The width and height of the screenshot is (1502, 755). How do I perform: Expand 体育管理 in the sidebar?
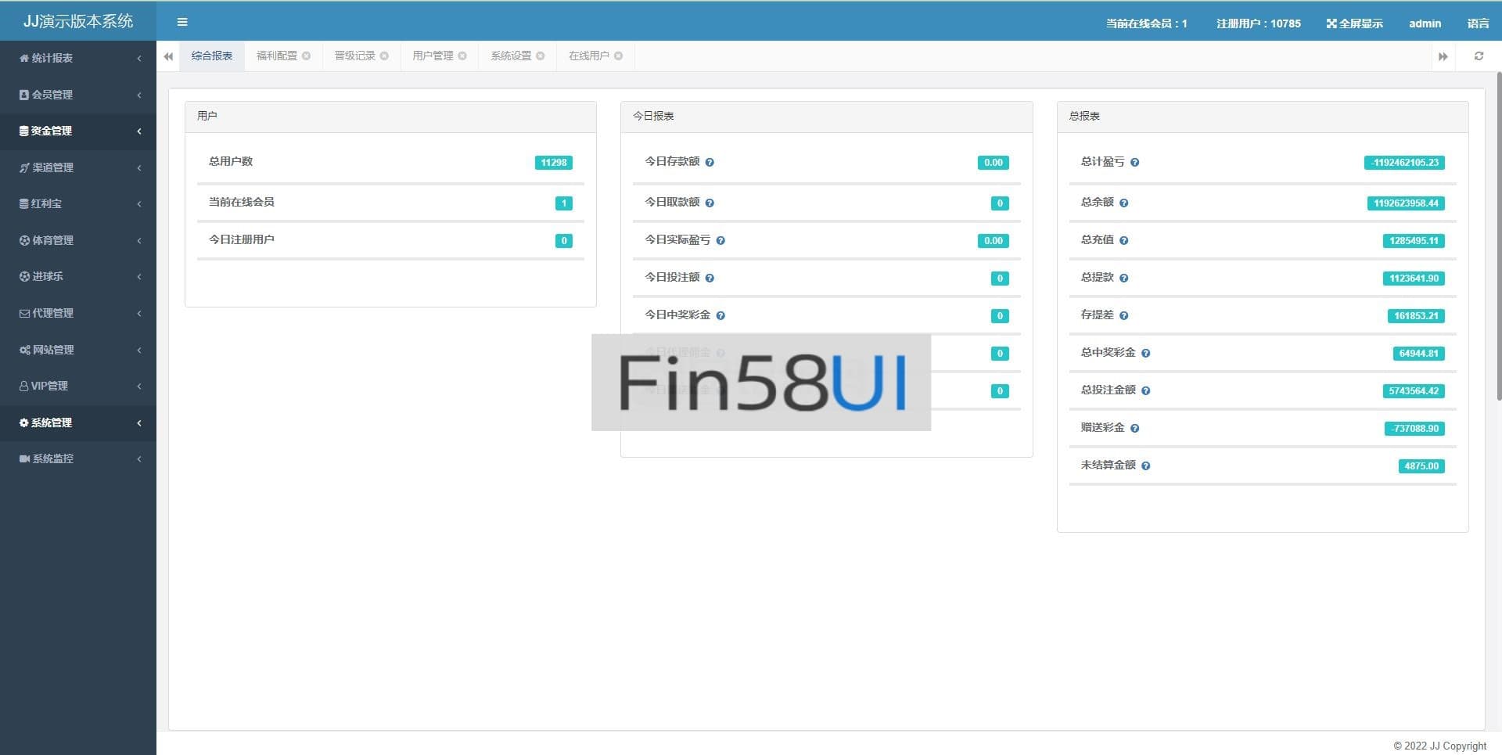click(78, 240)
